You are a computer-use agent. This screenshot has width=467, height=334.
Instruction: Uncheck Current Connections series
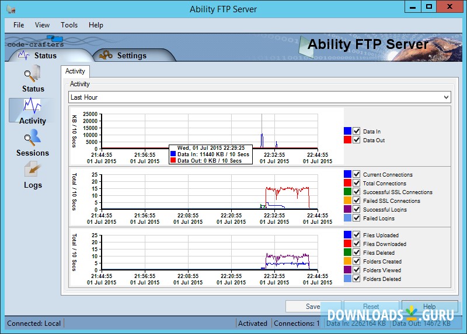[357, 174]
